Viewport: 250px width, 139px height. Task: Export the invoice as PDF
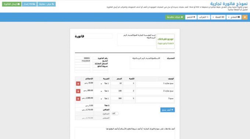click(x=29, y=4)
